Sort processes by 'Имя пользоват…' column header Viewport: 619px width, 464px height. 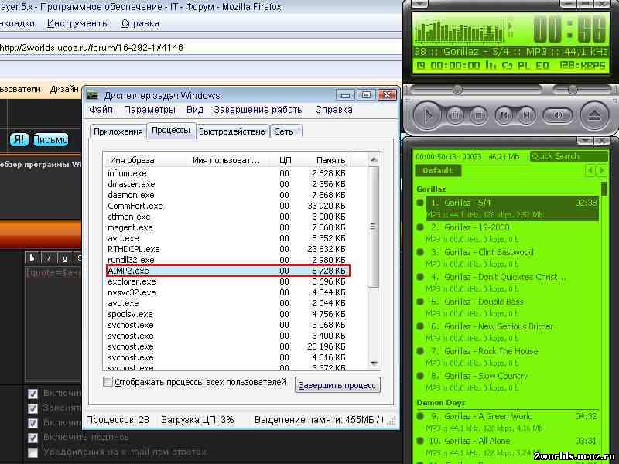point(227,160)
